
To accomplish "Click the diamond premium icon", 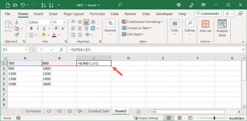I will pyautogui.click(x=179, y=5).
